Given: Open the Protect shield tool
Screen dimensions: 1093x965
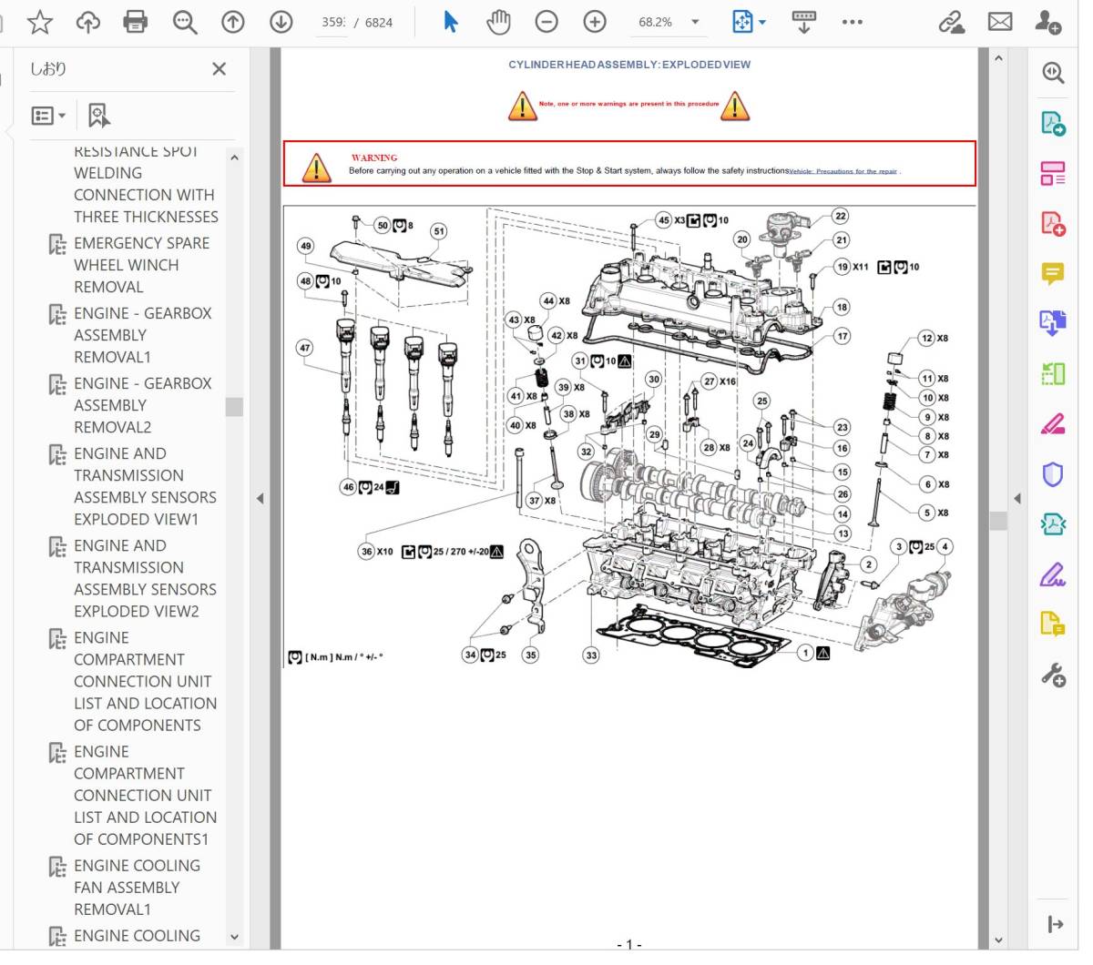Looking at the screenshot, I should coord(1054,473).
